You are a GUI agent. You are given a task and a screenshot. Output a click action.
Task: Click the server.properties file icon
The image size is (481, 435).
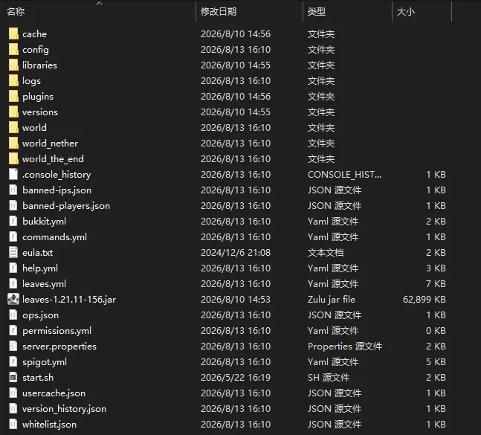[x=13, y=347]
